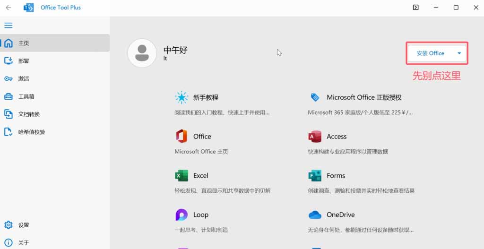Click the back arrow in title bar
The height and width of the screenshot is (249, 484).
coord(9,8)
